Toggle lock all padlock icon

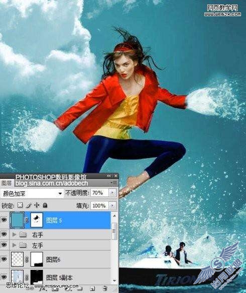coord(45,205)
